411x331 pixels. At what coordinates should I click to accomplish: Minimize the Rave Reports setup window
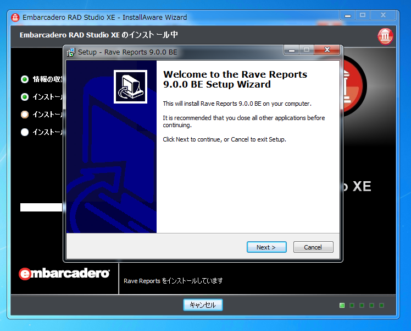click(x=292, y=50)
